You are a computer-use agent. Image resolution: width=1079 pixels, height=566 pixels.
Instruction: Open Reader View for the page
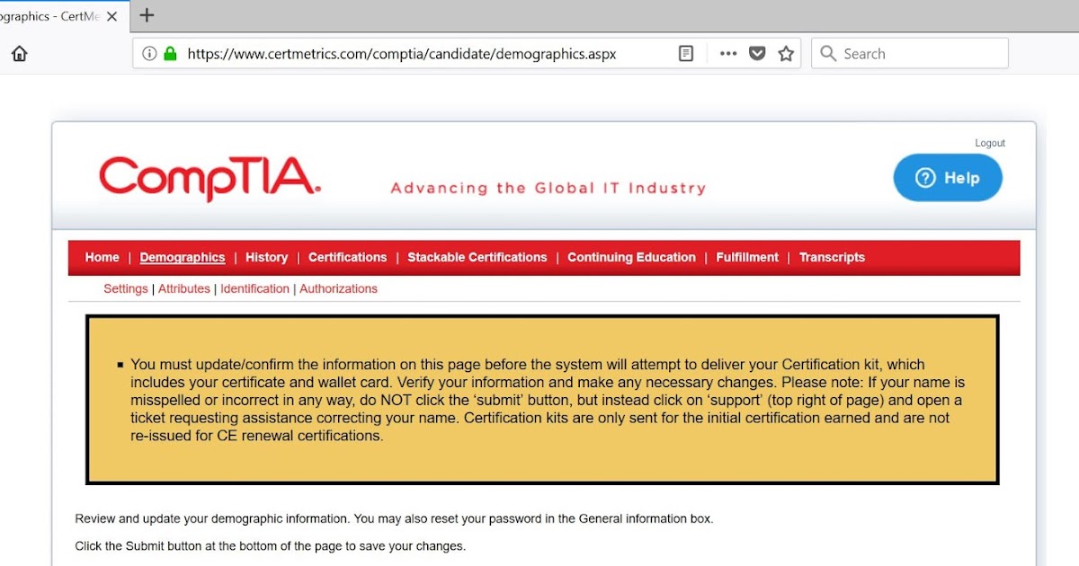[x=685, y=53]
